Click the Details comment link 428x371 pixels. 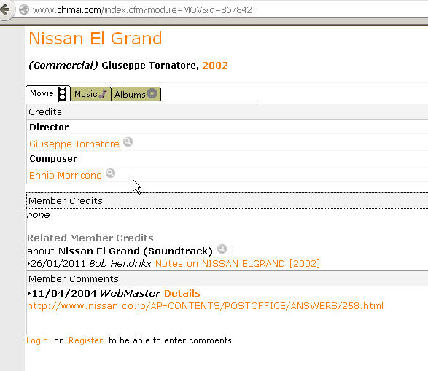(x=182, y=293)
